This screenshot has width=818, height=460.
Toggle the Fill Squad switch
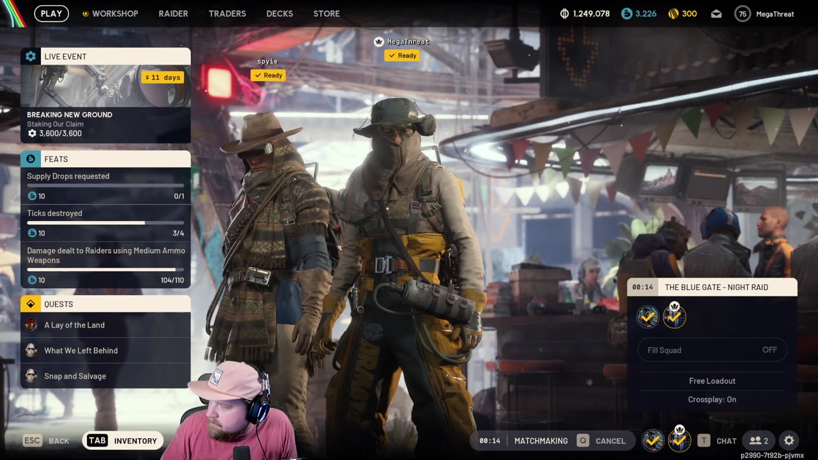(712, 349)
